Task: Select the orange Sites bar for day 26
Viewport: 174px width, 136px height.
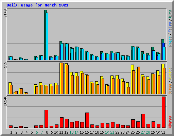Action: (139, 80)
